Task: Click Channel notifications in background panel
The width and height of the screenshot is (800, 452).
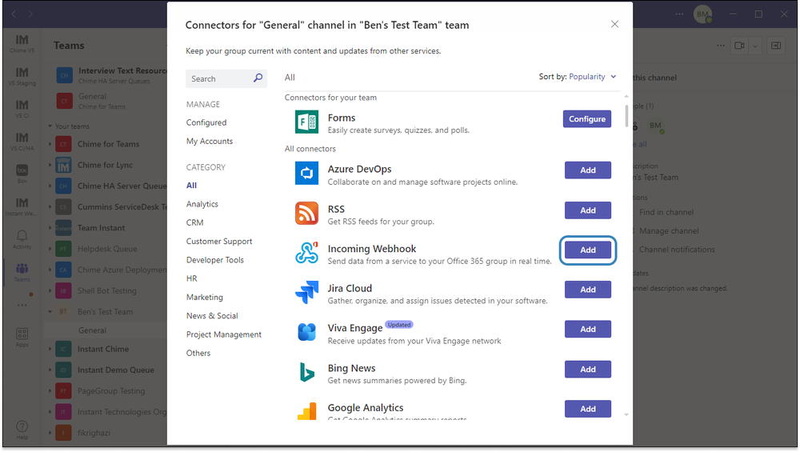Action: (x=677, y=250)
